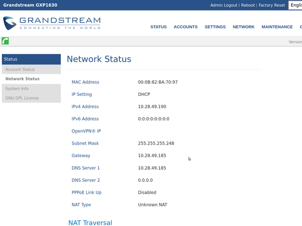Open the MAINTENANCE menu
Viewport: 302px width, 226px height.
coord(277,27)
